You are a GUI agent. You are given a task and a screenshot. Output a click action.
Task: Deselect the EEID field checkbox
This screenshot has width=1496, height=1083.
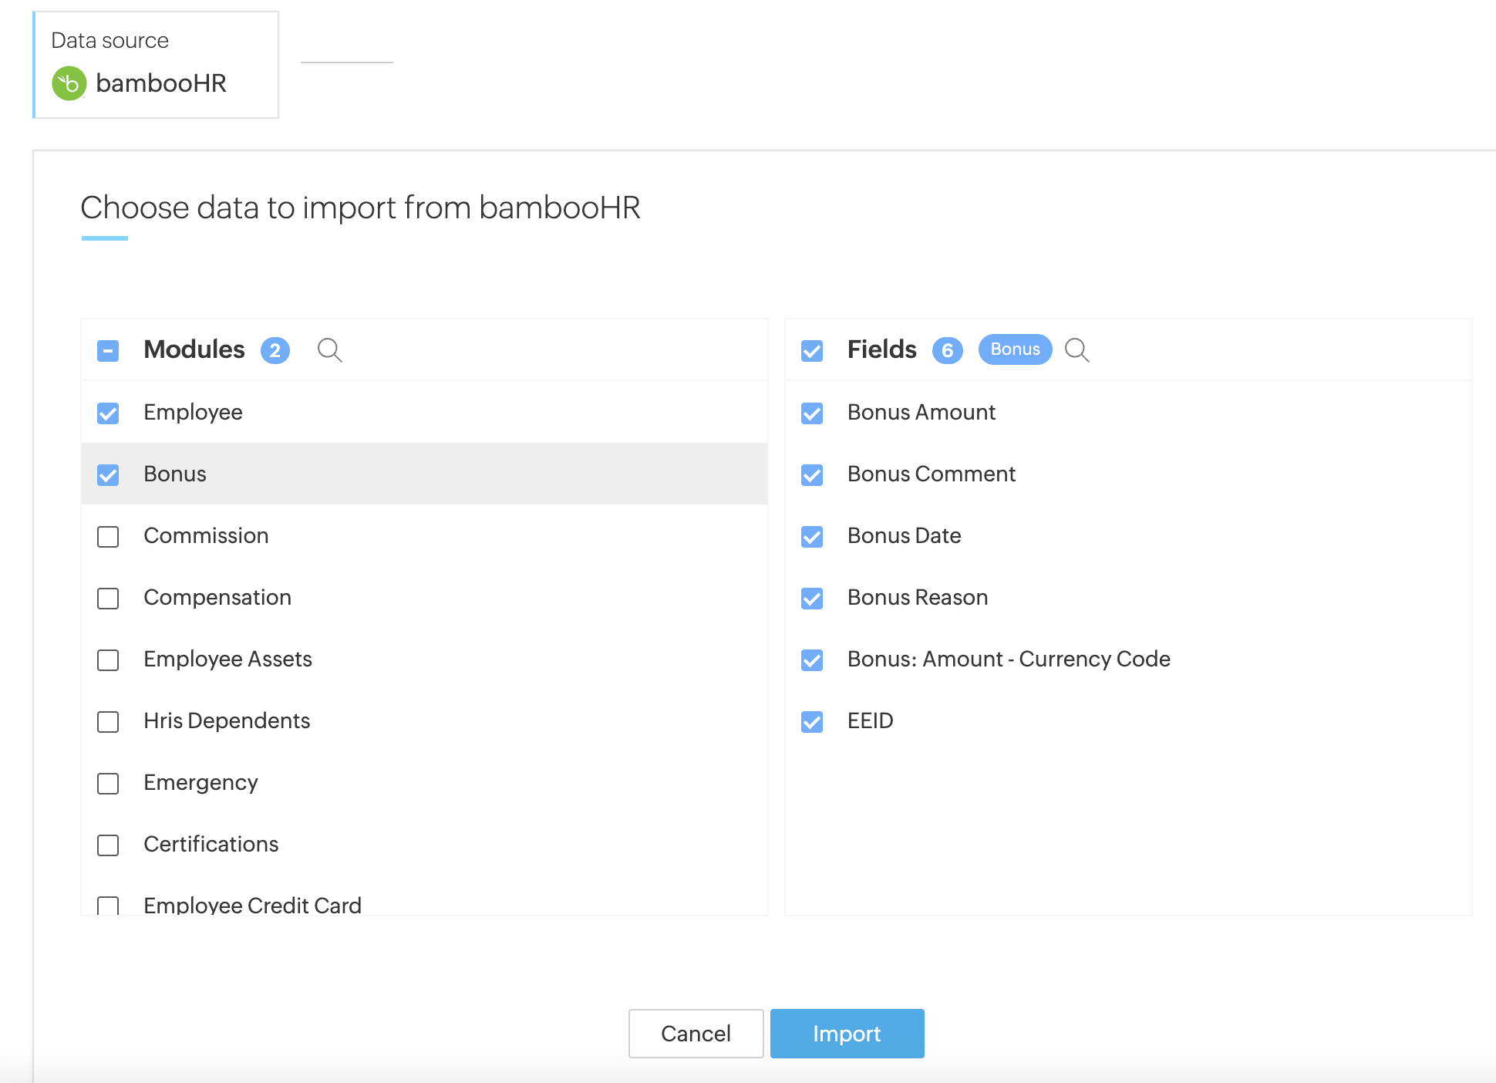point(812,722)
